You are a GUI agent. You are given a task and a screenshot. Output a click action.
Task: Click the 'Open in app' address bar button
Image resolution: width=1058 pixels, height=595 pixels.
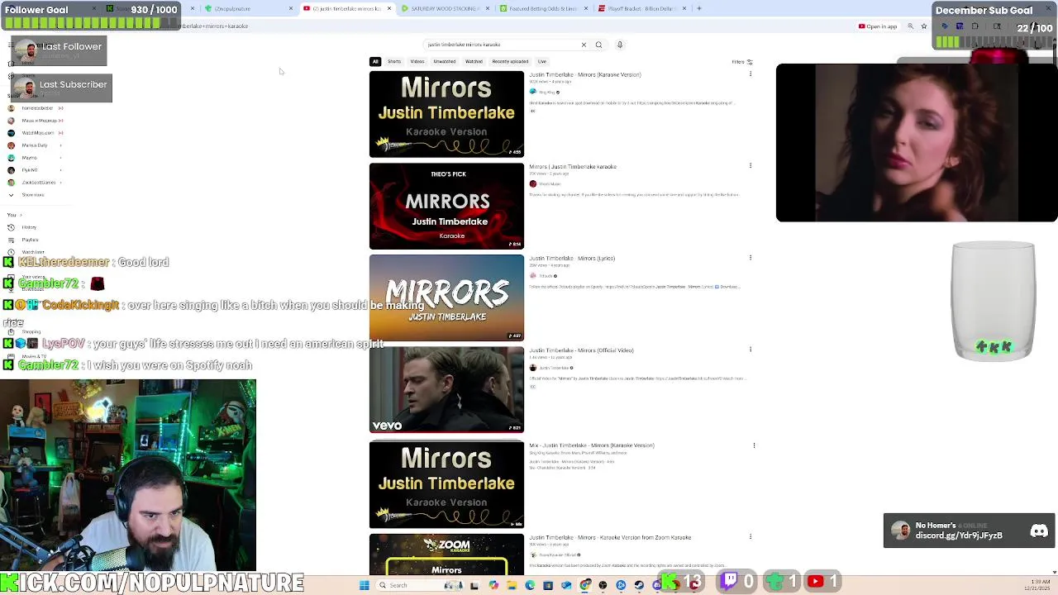878,26
